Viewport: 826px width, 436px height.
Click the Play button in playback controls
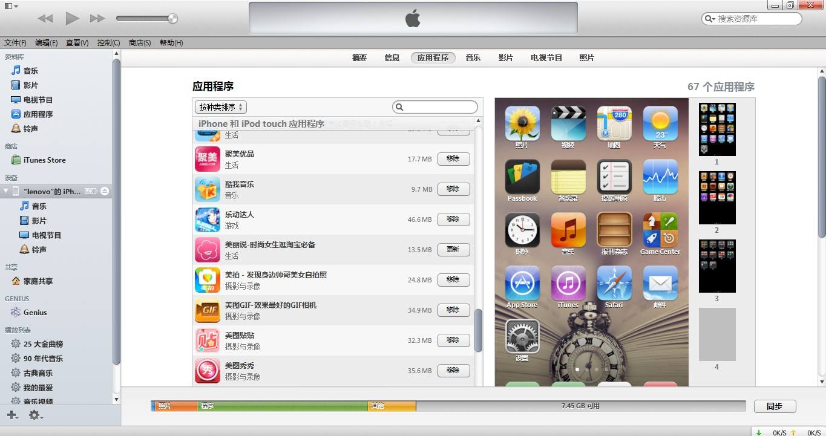(72, 19)
